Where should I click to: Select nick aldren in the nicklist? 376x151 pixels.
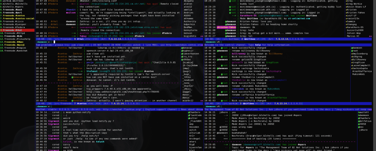[x=188, y=4]
